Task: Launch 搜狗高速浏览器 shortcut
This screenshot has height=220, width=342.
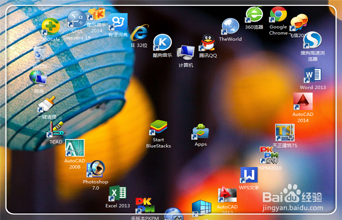Action: (312, 40)
